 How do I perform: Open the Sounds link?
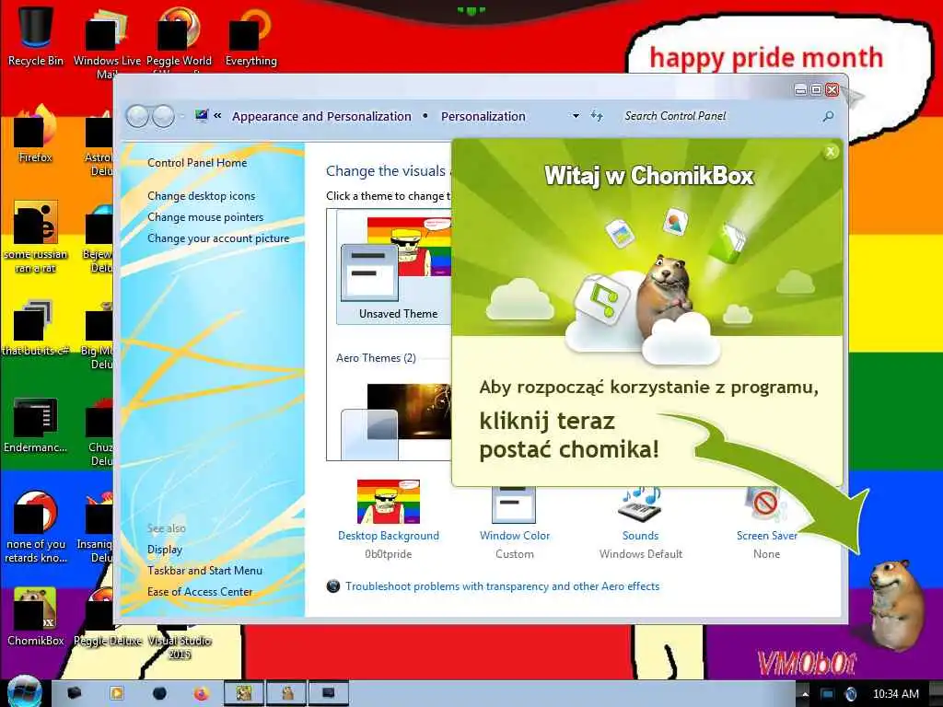[x=640, y=536]
